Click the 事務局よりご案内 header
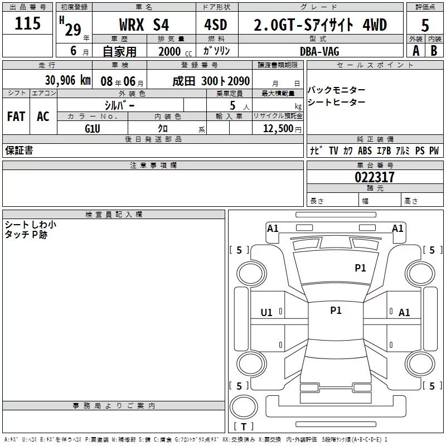Screen dimensions: 446x446 click(x=114, y=406)
